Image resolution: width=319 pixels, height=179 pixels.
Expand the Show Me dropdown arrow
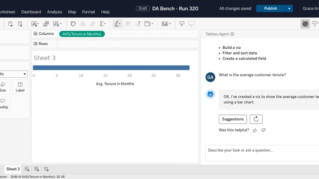click(x=170, y=24)
